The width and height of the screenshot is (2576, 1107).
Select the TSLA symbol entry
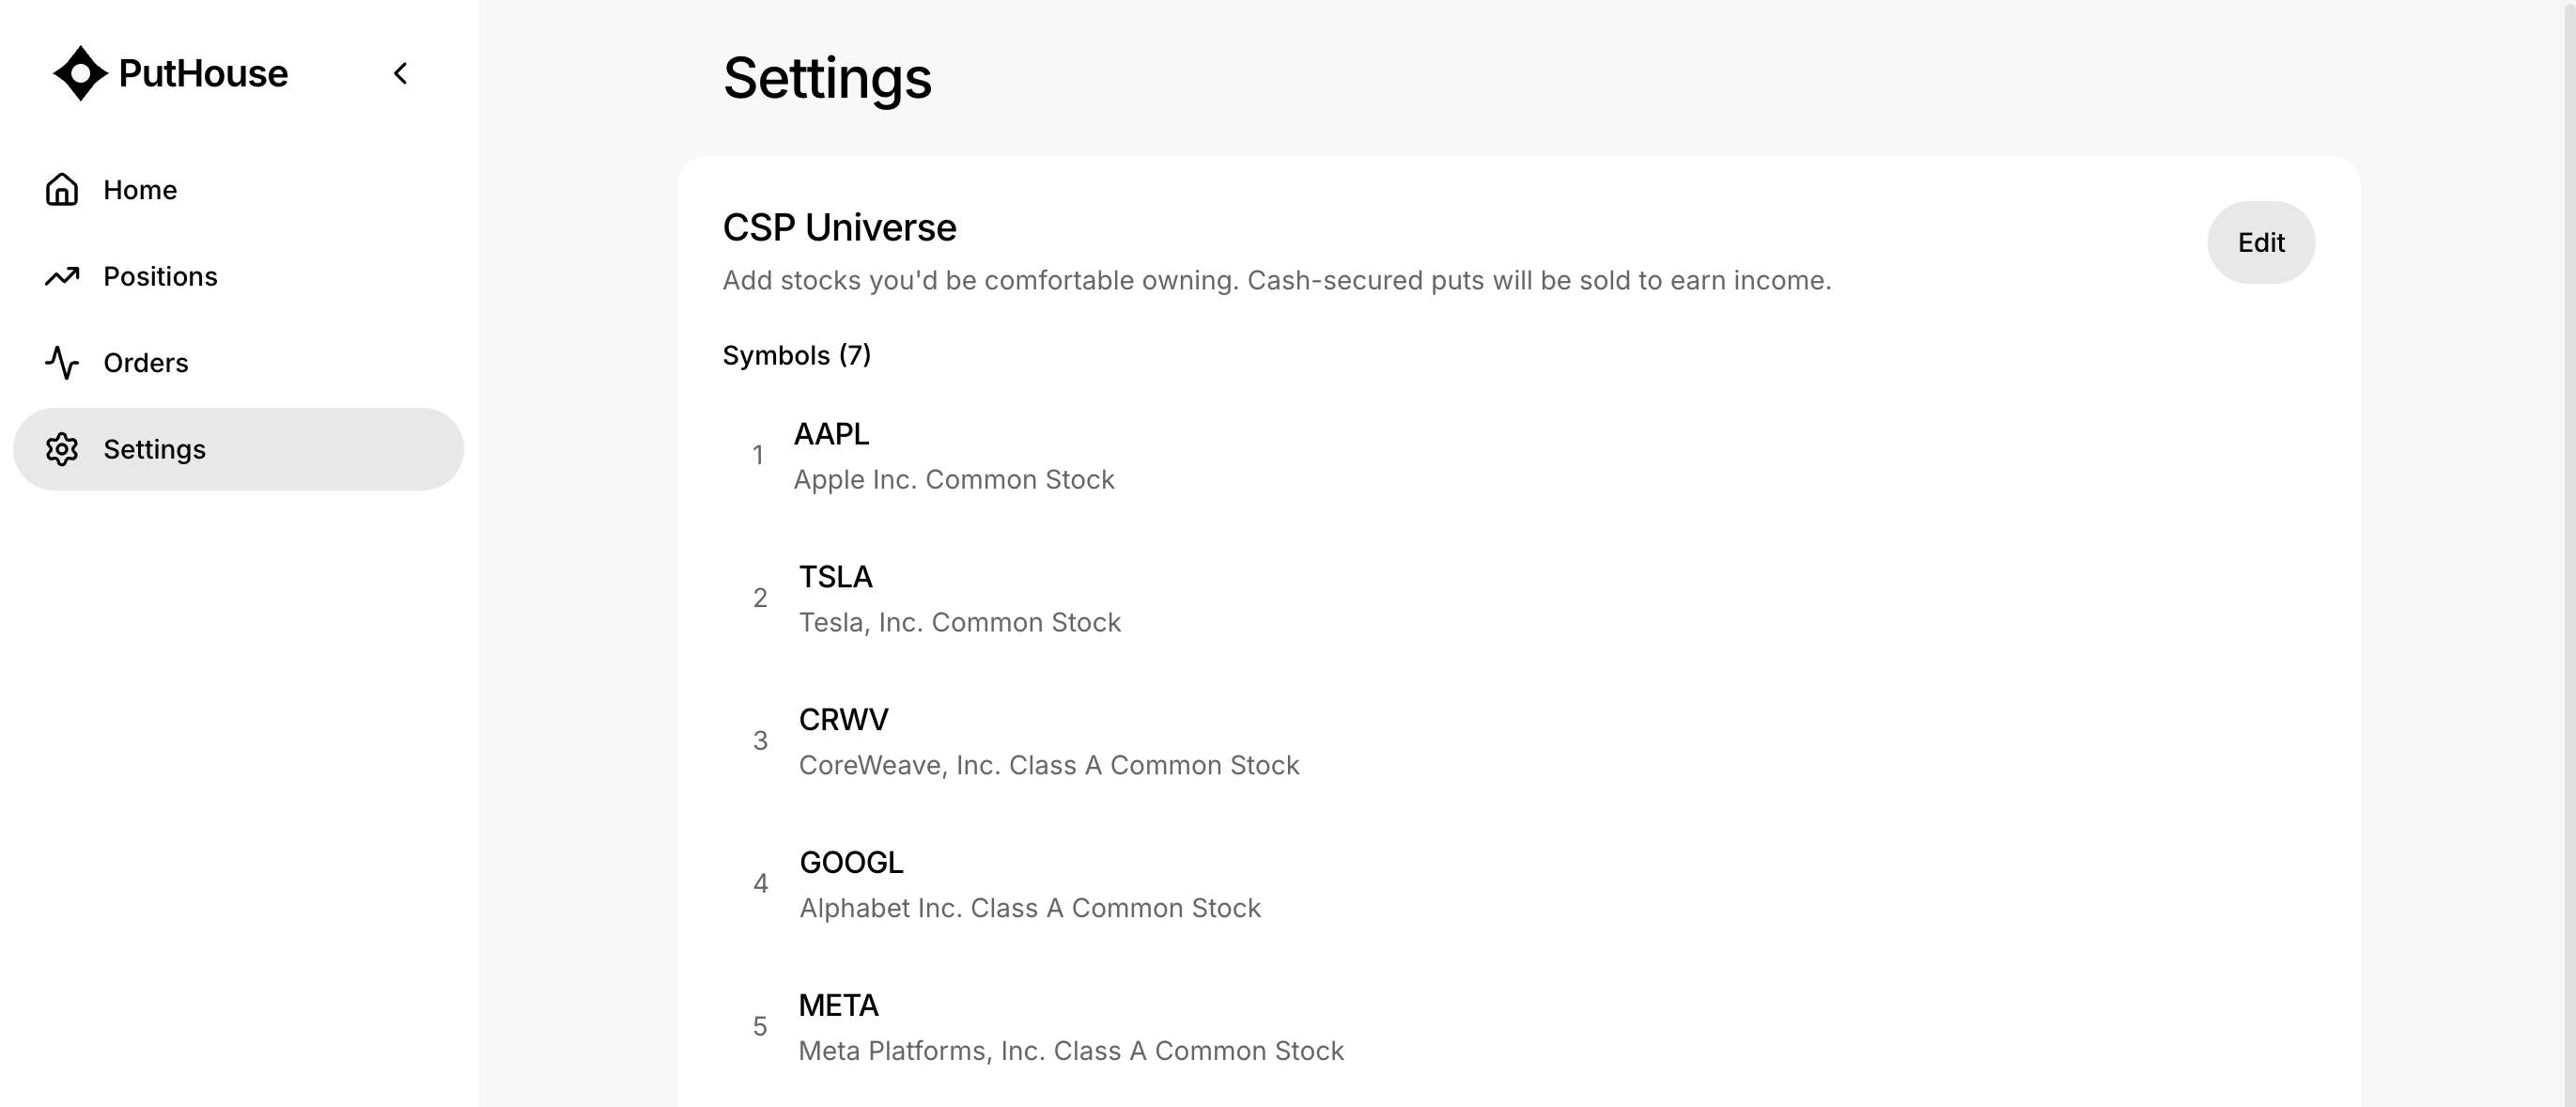[1518, 598]
